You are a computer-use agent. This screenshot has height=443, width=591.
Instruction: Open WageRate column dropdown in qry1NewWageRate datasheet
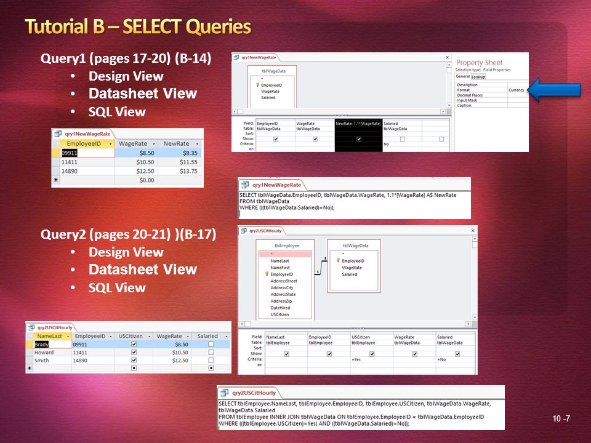[154, 144]
